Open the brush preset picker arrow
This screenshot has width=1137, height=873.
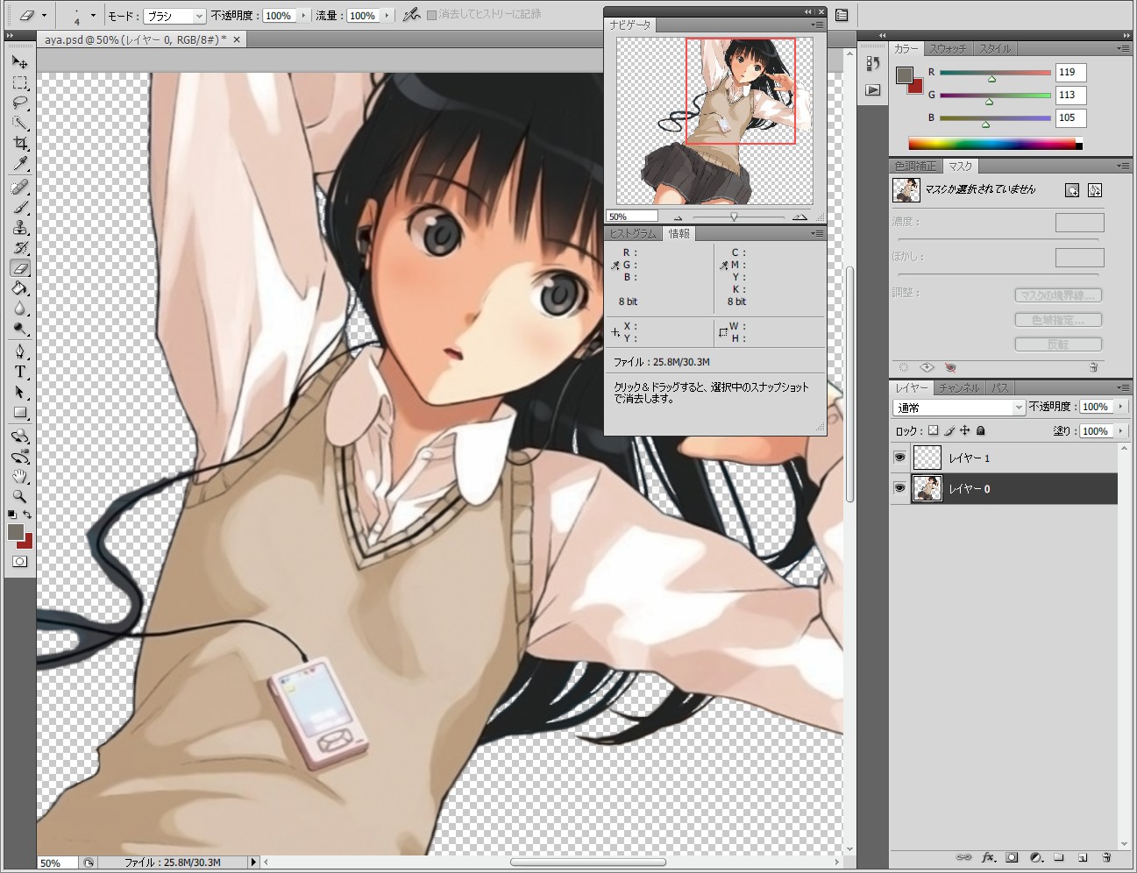tap(93, 15)
